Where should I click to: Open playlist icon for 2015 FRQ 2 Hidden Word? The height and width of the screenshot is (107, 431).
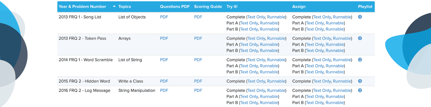tap(360, 81)
